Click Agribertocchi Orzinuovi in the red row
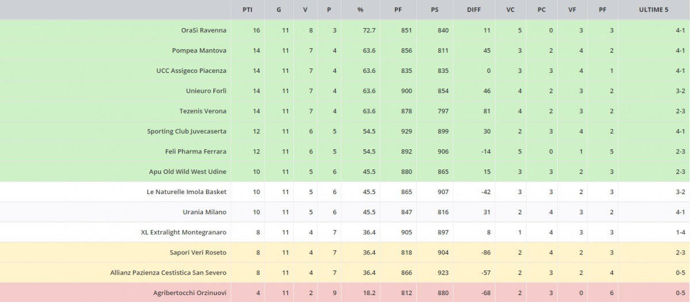690x302 pixels. pyautogui.click(x=190, y=293)
